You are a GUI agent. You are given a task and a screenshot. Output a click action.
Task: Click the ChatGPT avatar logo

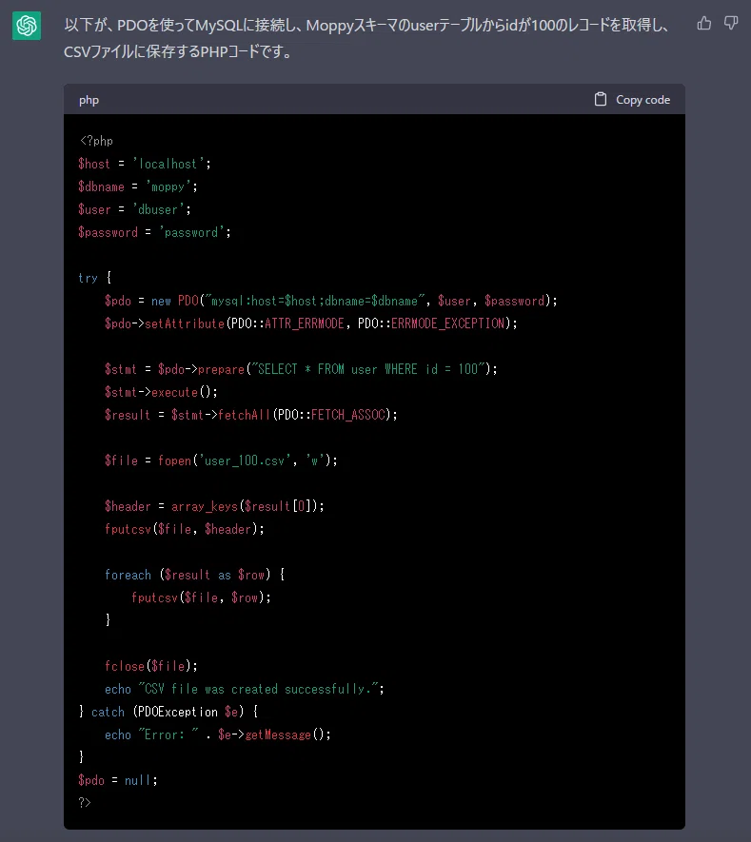point(27,26)
